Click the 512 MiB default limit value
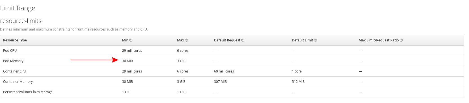This screenshot has height=103, width=469. click(298, 82)
